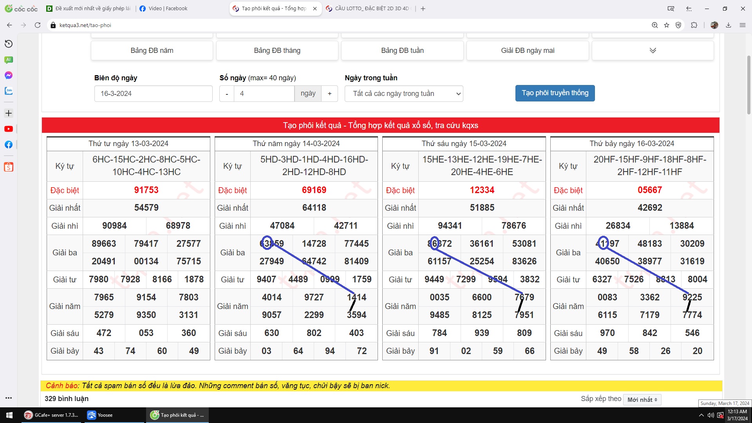The height and width of the screenshot is (423, 752).
Task: Open Shopee sidebar shortcut
Action: (x=9, y=167)
